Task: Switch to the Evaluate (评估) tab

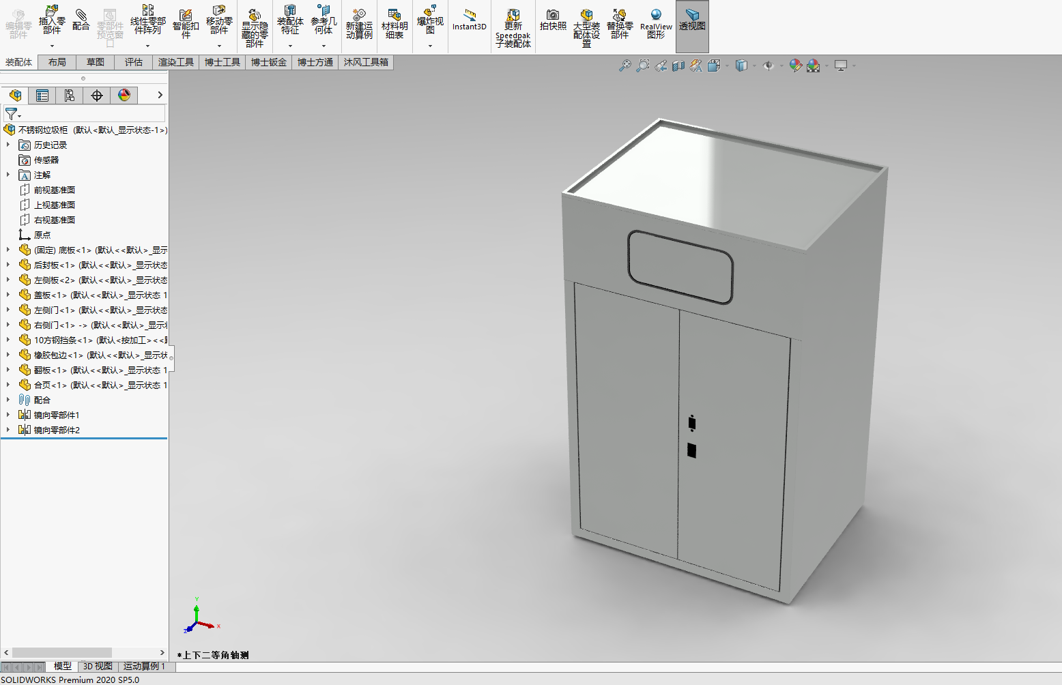Action: tap(134, 62)
